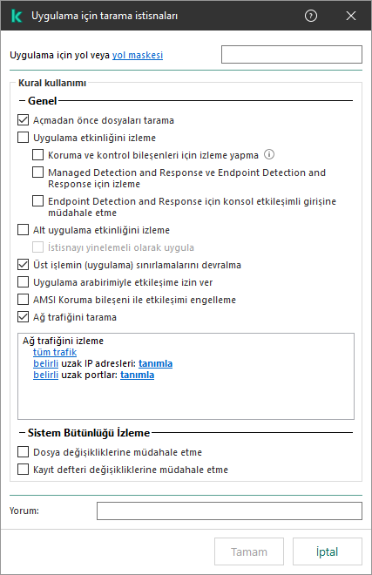Click tanımla link for uzak IP adresleri
Screen dimensions: 372x575
(x=156, y=363)
